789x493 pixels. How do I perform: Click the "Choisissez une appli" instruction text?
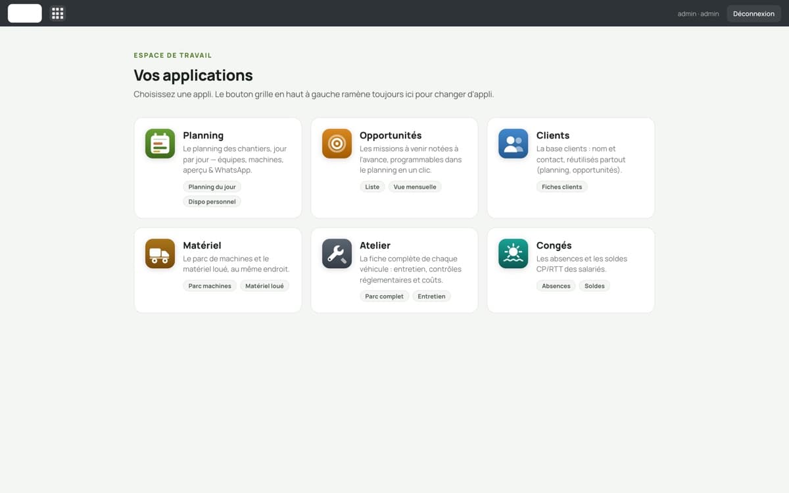tap(314, 94)
